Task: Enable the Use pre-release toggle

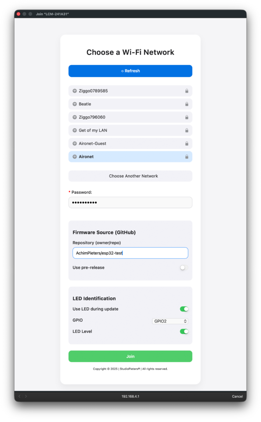Action: (x=184, y=267)
